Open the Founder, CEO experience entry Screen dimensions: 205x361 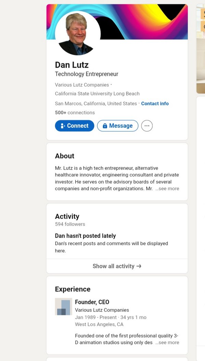92,302
